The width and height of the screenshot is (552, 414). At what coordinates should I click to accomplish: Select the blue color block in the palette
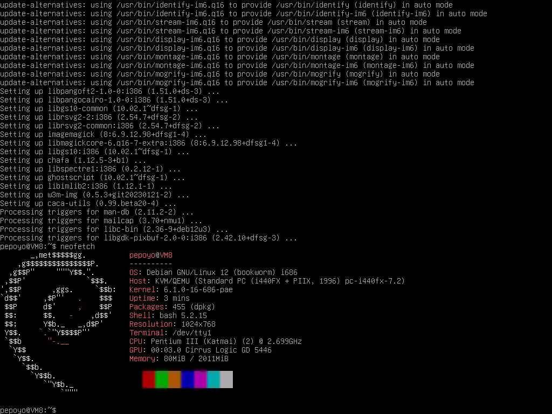(188, 379)
